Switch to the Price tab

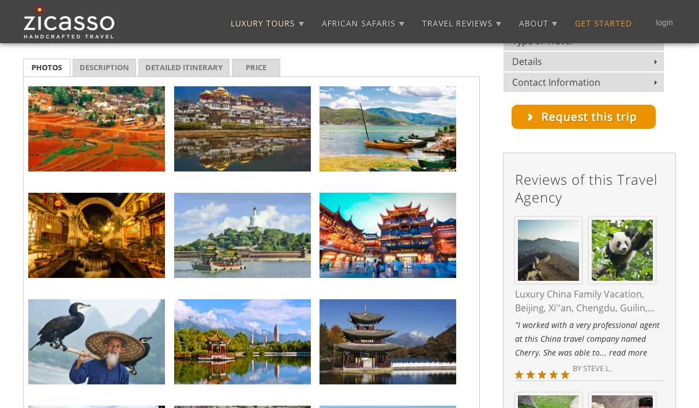pyautogui.click(x=256, y=67)
